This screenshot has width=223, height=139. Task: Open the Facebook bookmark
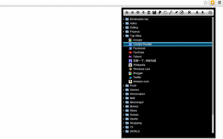pos(167,48)
